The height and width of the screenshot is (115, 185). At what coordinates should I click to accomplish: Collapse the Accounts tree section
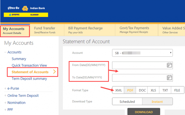pos(5,52)
